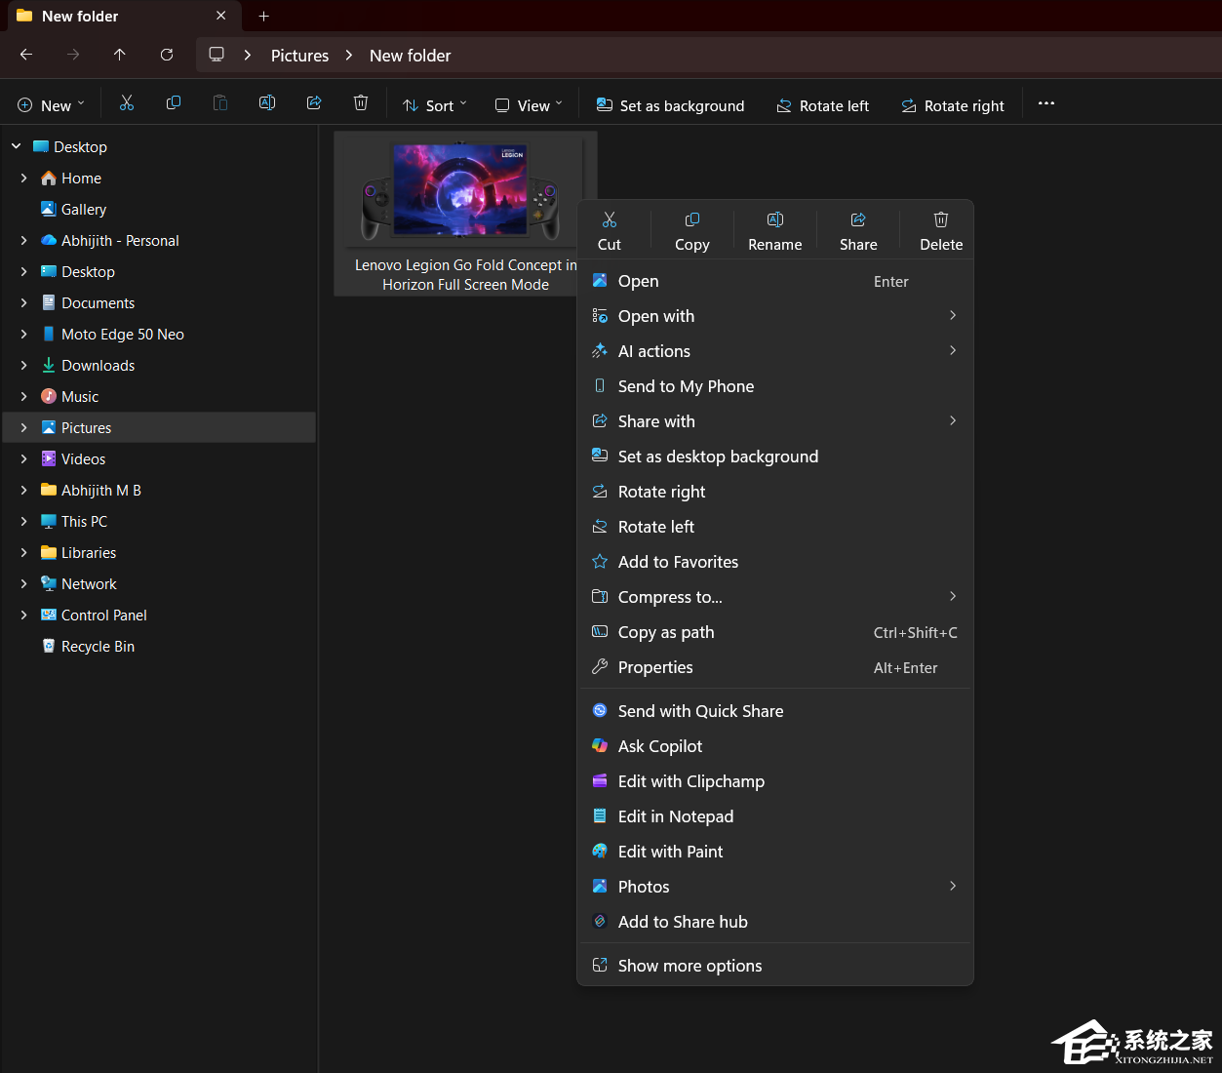The width and height of the screenshot is (1222, 1073).
Task: Click the Paste icon in toolbar
Action: pyautogui.click(x=220, y=103)
